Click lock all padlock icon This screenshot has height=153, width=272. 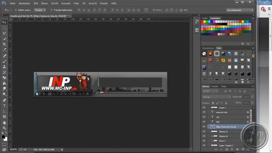tap(226, 103)
